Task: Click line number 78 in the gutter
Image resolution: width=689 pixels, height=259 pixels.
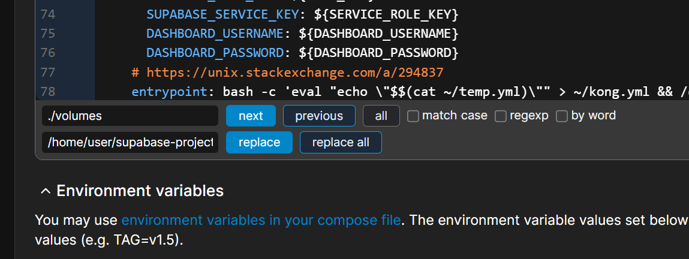Action: click(47, 92)
